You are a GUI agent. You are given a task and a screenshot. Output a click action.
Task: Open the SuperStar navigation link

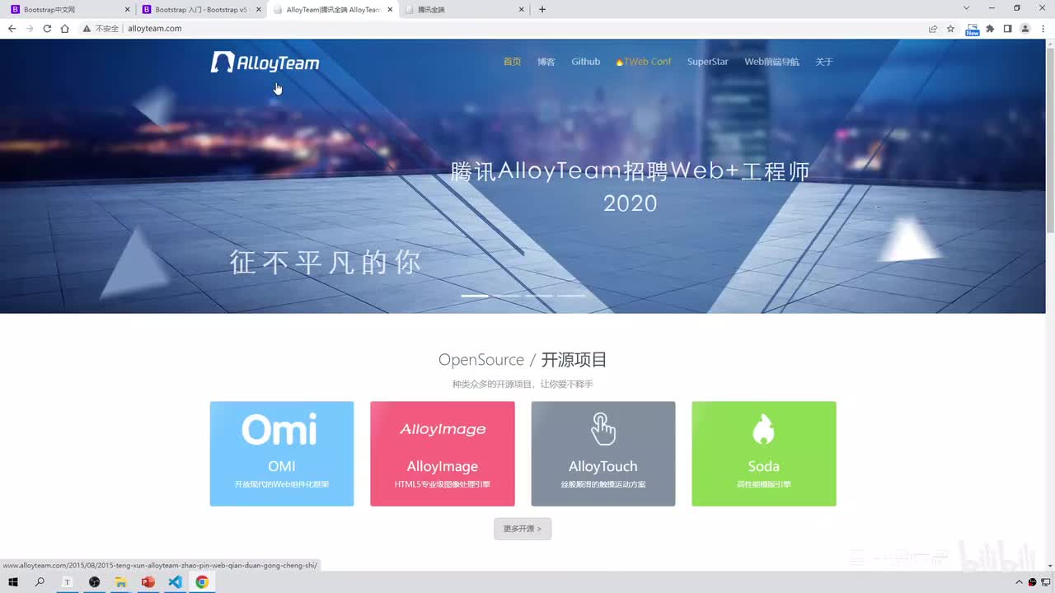[x=708, y=62]
